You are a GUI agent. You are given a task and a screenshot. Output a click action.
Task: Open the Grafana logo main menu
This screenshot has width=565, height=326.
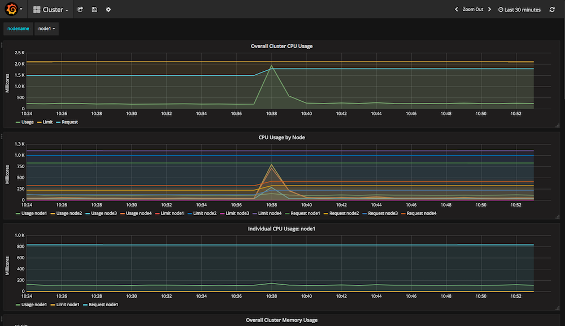click(11, 10)
